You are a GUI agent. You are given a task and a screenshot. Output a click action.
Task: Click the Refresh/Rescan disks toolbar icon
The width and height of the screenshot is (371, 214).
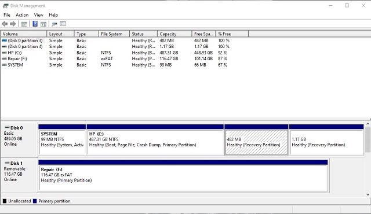[54, 24]
